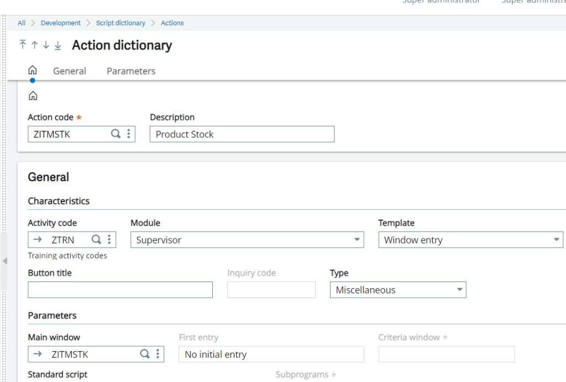Open the Development breadcrumb link
Viewport: 566px width, 382px height.
tap(61, 23)
